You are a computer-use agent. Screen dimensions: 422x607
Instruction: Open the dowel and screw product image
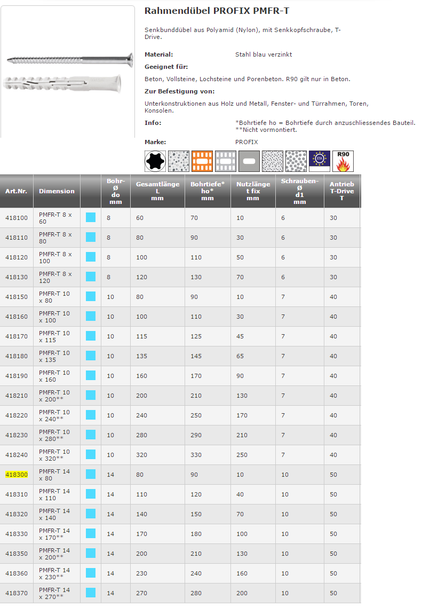coord(68,71)
